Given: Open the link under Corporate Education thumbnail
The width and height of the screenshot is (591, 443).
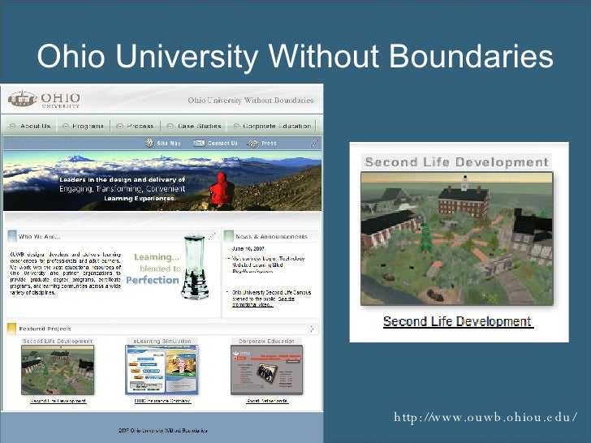Looking at the screenshot, I should point(267,401).
